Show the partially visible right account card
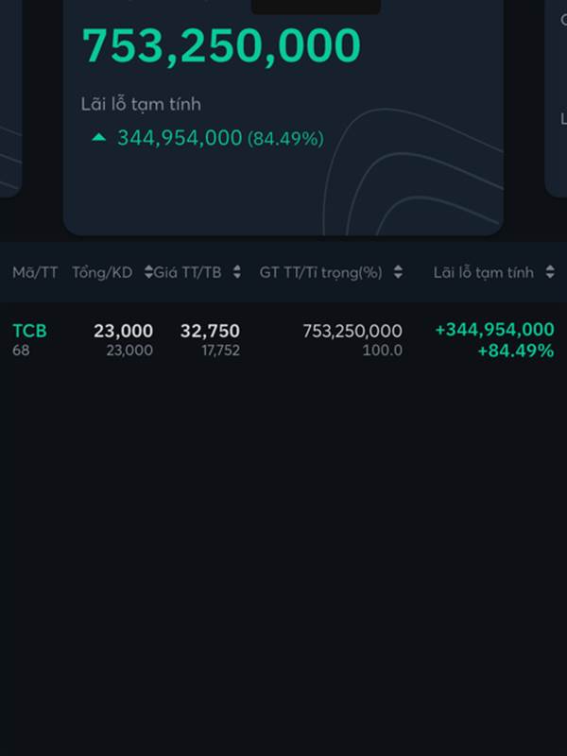Screen dimensions: 567x756 pos(556,96)
